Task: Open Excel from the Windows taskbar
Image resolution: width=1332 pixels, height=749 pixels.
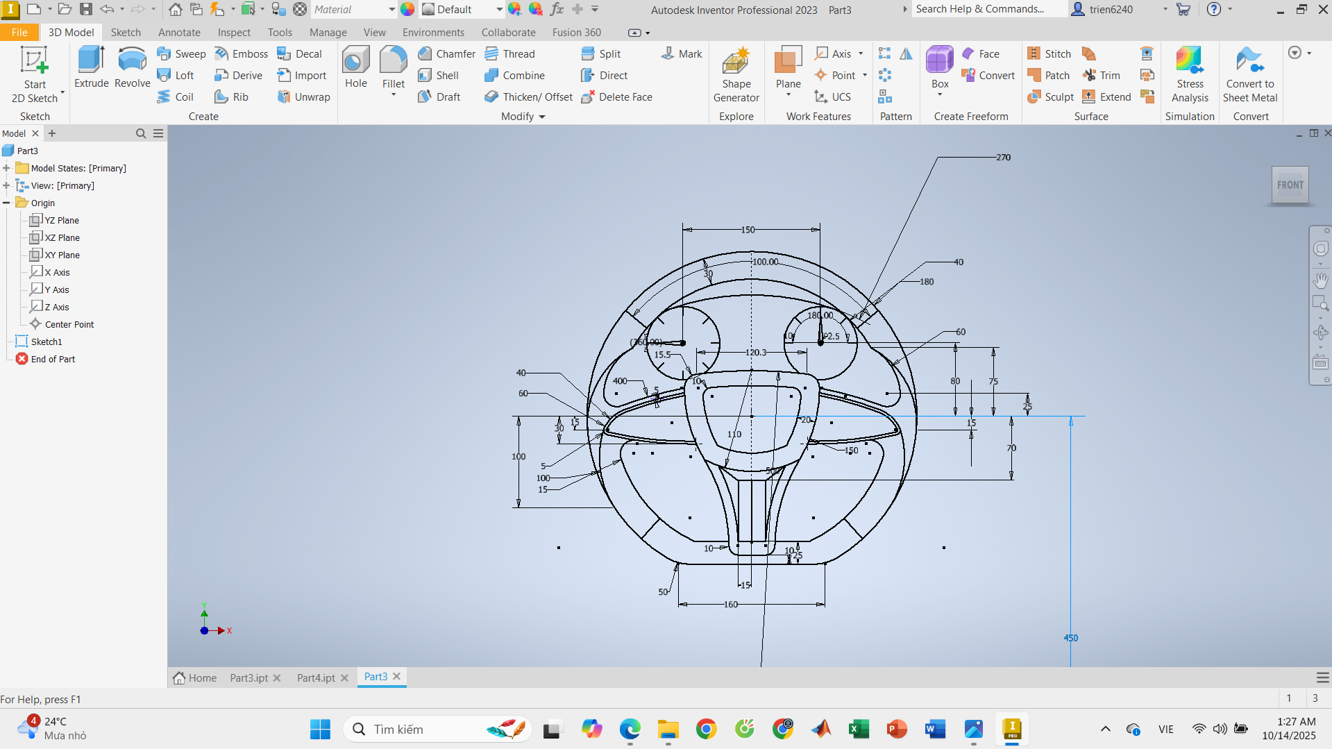Action: pos(859,729)
